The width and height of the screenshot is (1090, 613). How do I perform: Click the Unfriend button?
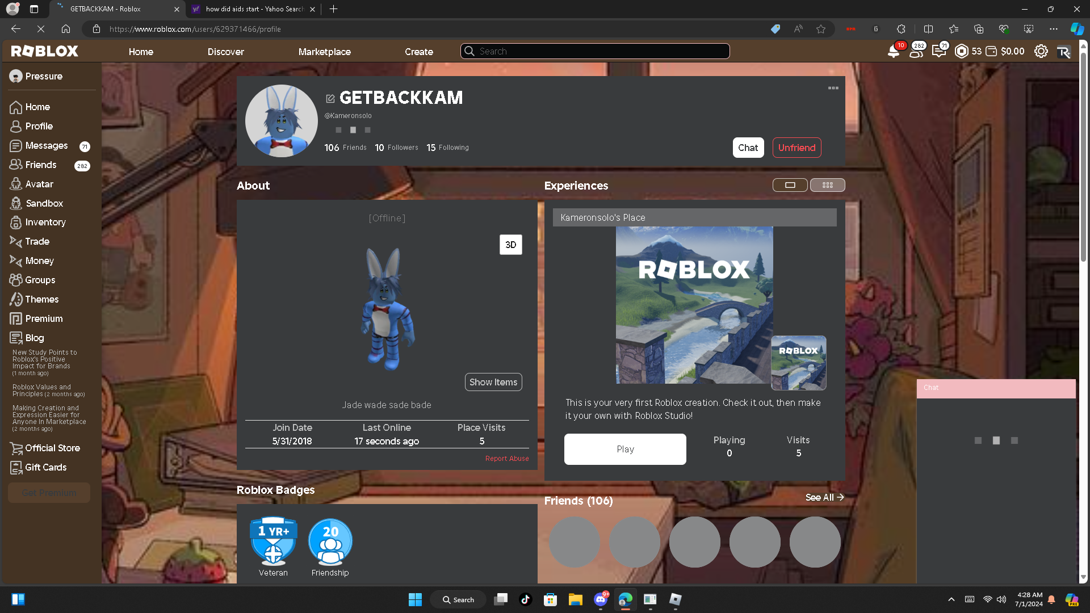click(797, 148)
